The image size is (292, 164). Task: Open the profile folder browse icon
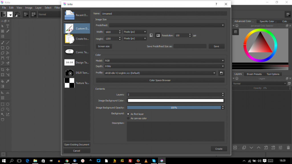[x=221, y=73]
